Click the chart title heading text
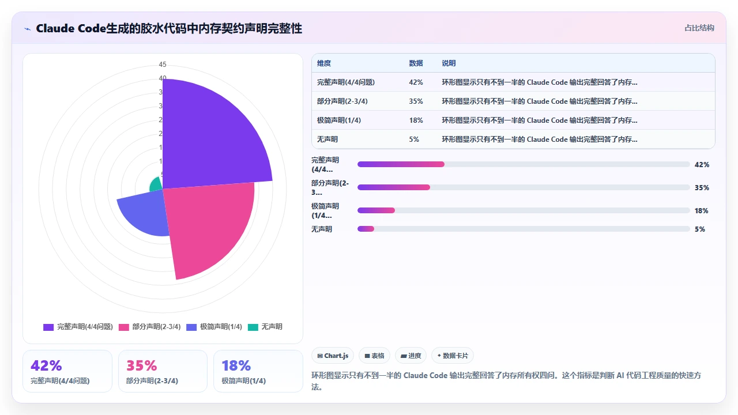 [169, 28]
